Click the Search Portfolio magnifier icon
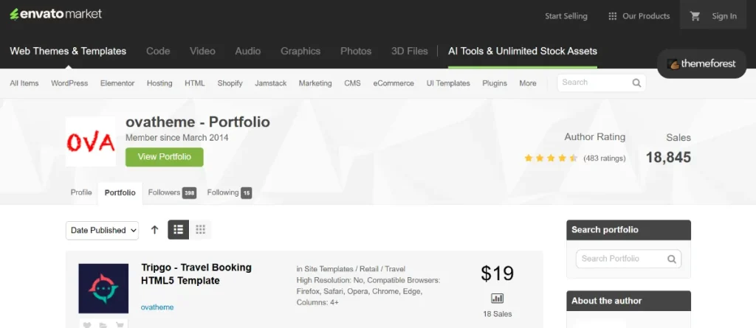This screenshot has height=328, width=756. [x=672, y=259]
